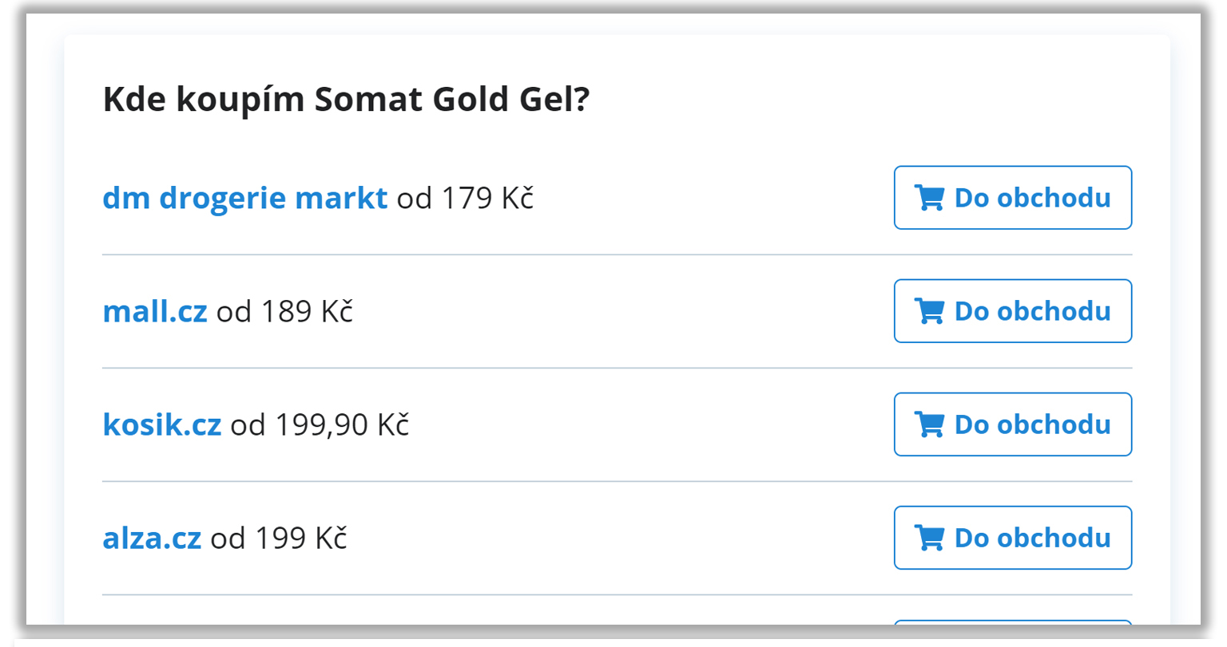The width and height of the screenshot is (1227, 647).
Task: Select "Do obchodu" text next to kosik.cz
Action: point(1033,424)
